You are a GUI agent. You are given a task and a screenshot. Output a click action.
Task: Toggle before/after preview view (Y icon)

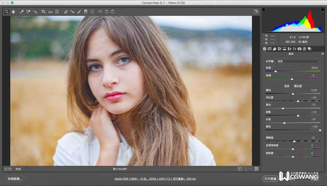(x=240, y=169)
